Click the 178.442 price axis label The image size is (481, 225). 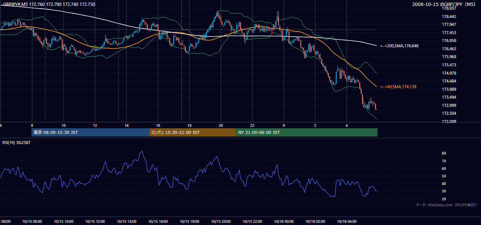point(449,16)
